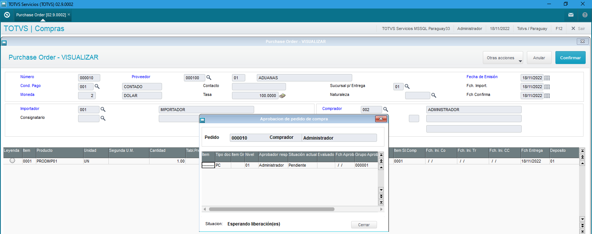Click the Pendiente status cell
The height and width of the screenshot is (234, 592).
pyautogui.click(x=303, y=165)
